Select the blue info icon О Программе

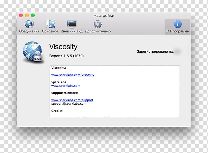(x=178, y=24)
